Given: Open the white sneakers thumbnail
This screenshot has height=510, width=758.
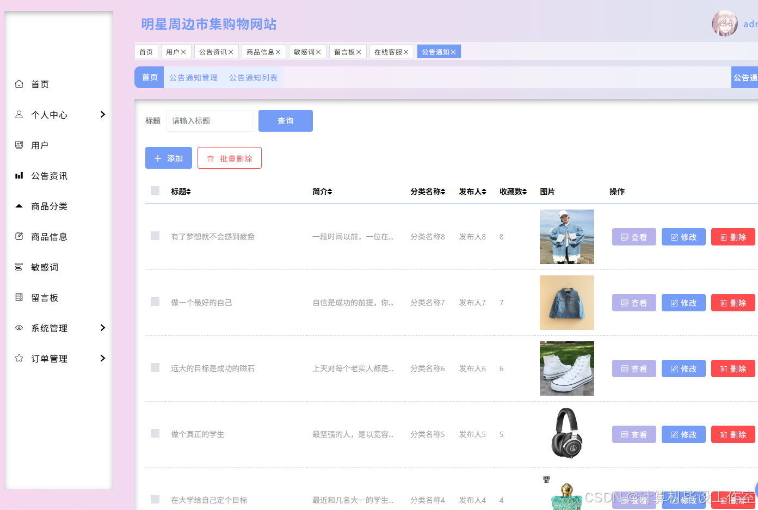Looking at the screenshot, I should pos(567,368).
